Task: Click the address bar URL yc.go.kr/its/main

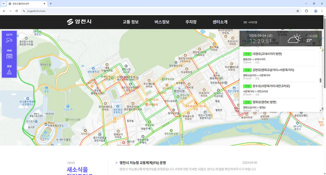Action: (36, 11)
